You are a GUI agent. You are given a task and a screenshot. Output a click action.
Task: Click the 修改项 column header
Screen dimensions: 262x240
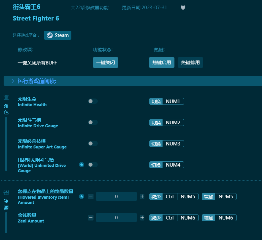click(25, 50)
